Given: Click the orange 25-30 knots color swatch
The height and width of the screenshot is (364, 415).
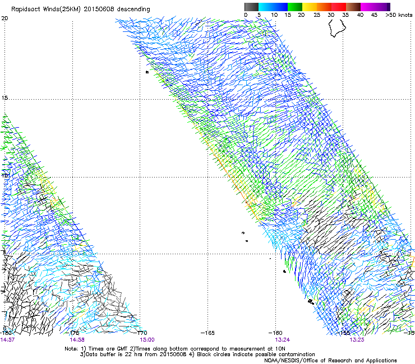Looking at the screenshot, I should [324, 7].
